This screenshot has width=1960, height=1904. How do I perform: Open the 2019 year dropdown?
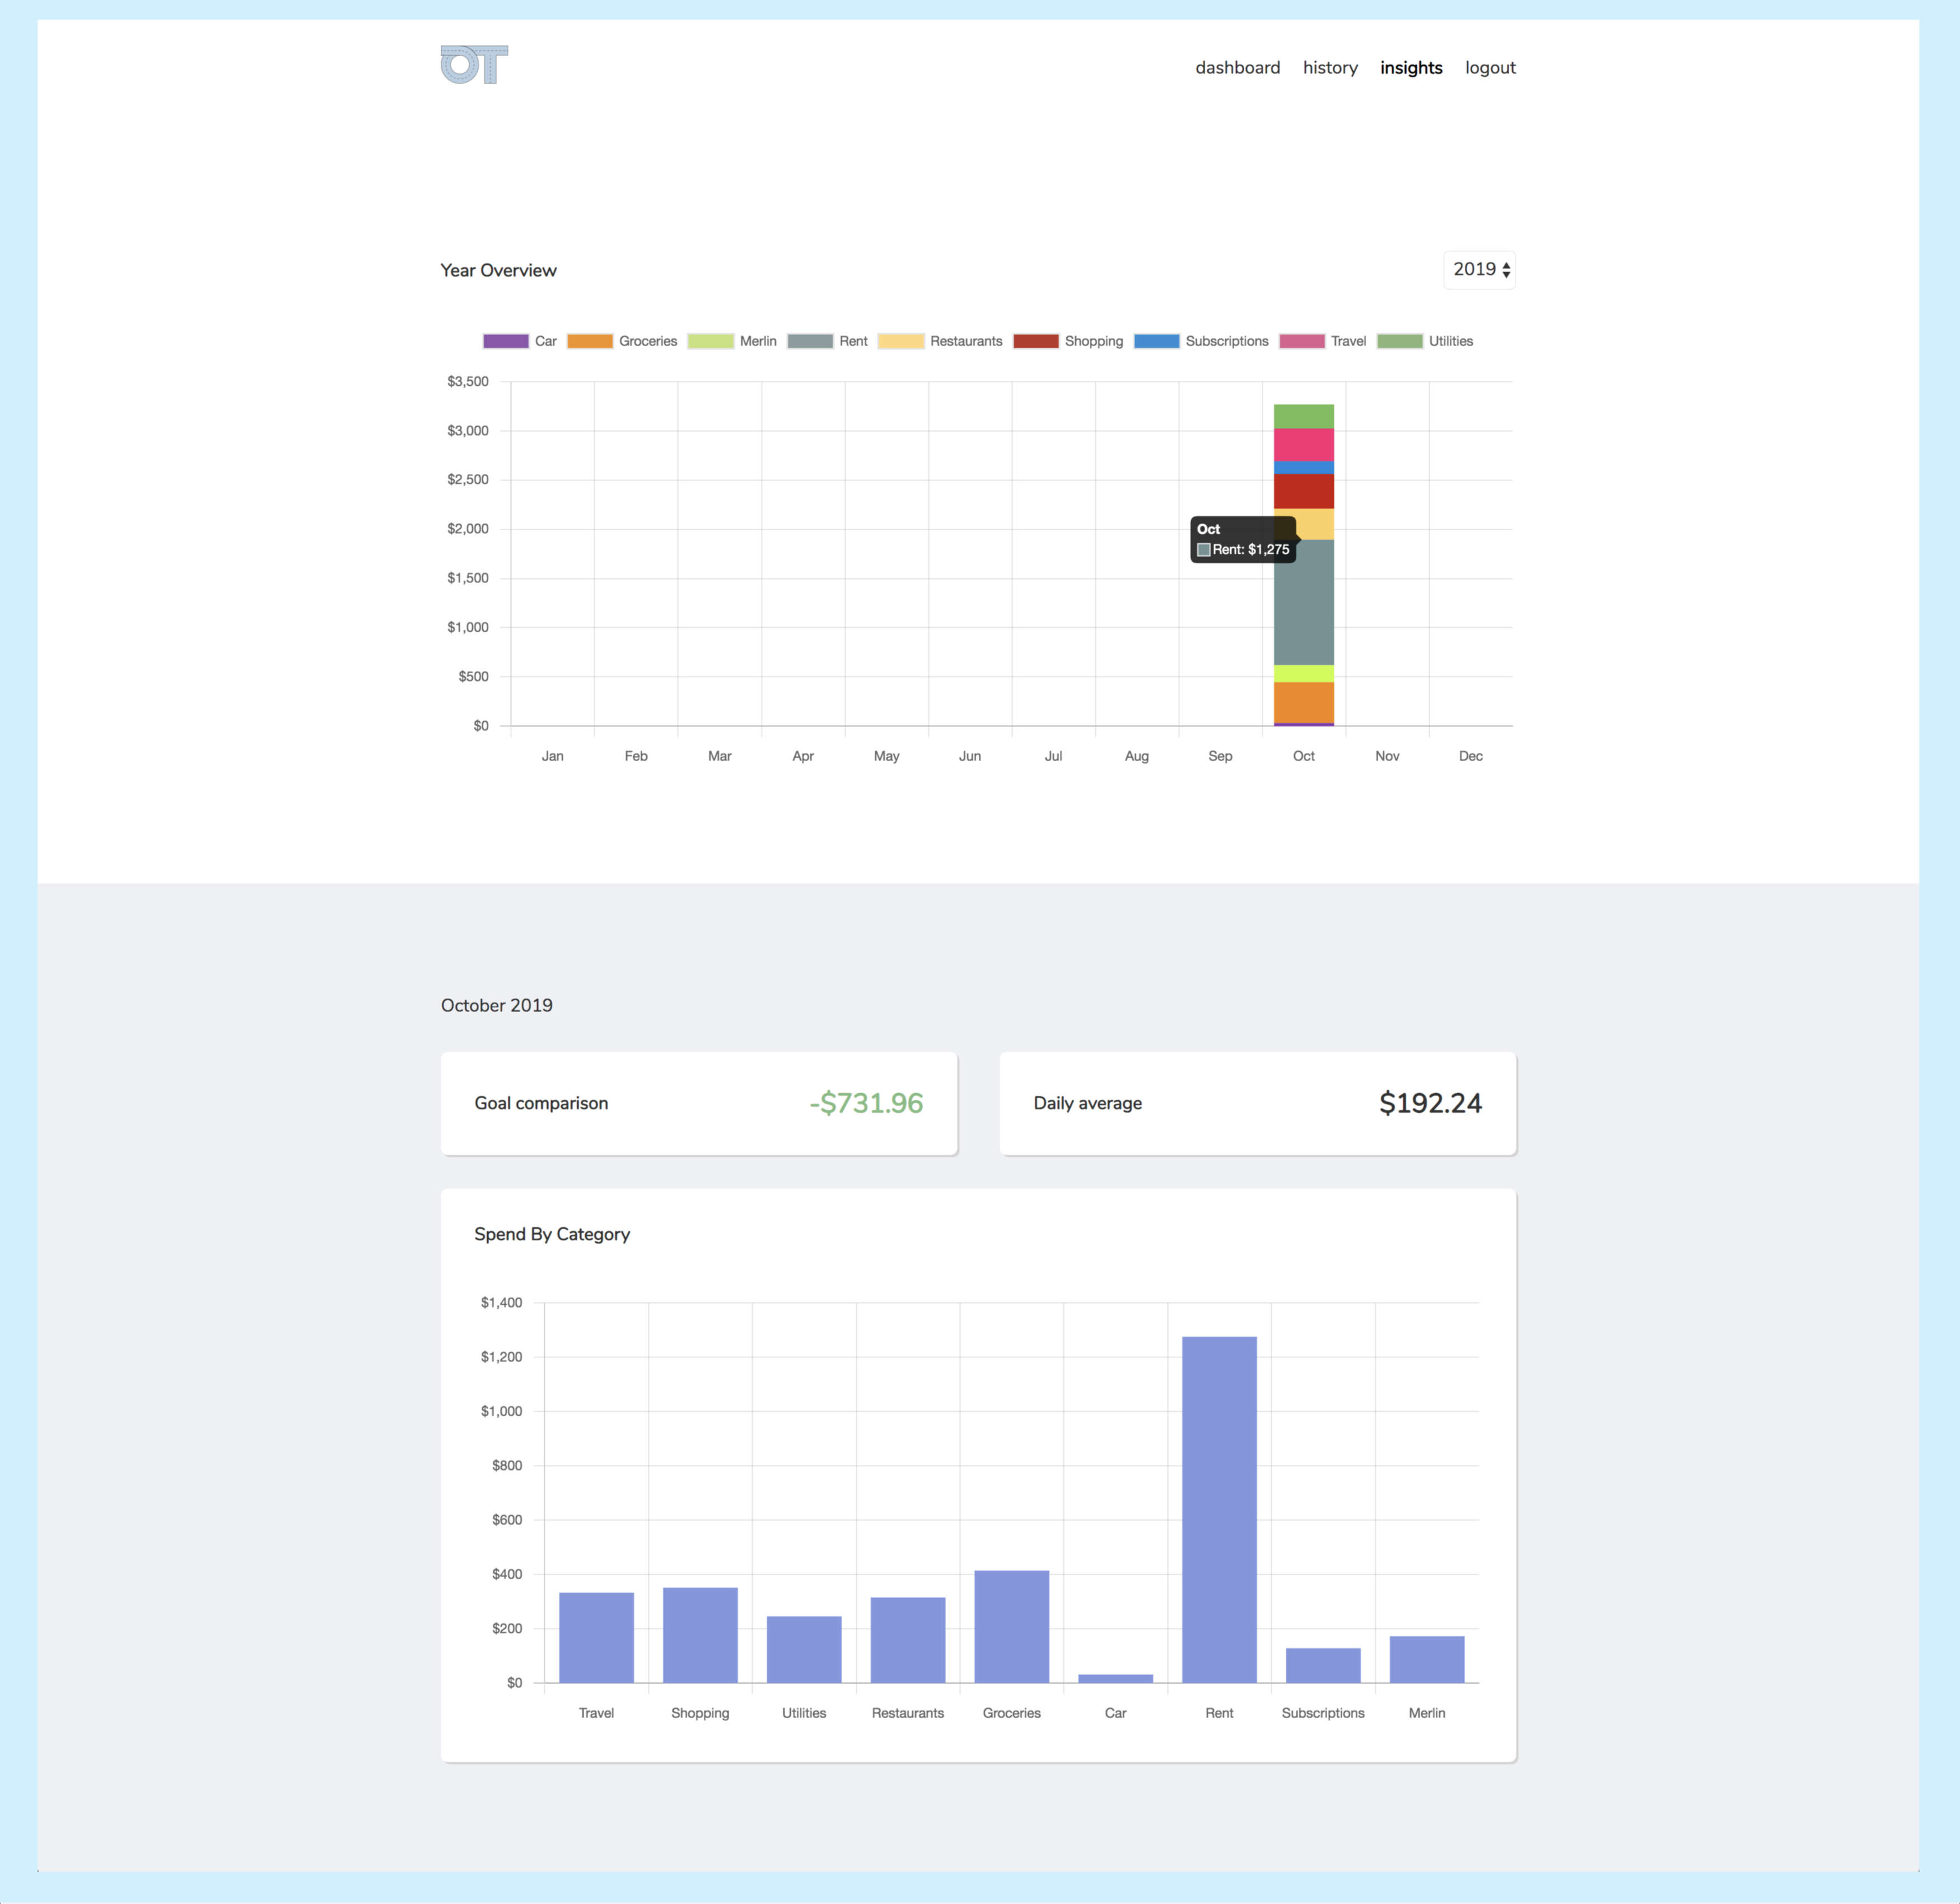coord(1479,270)
